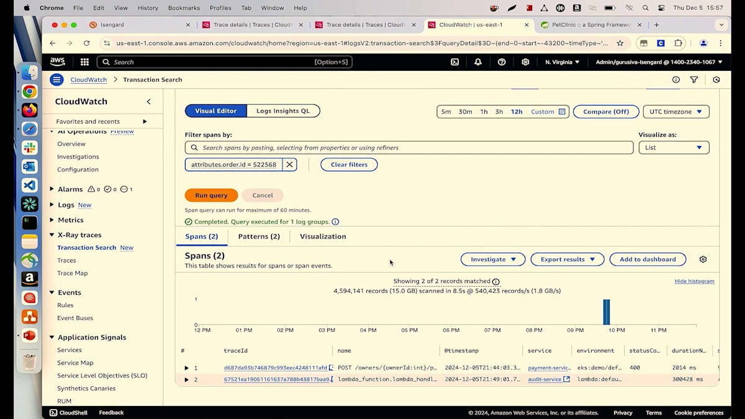Switch to the Patterns (2) tab
The height and width of the screenshot is (419, 745).
click(x=259, y=237)
